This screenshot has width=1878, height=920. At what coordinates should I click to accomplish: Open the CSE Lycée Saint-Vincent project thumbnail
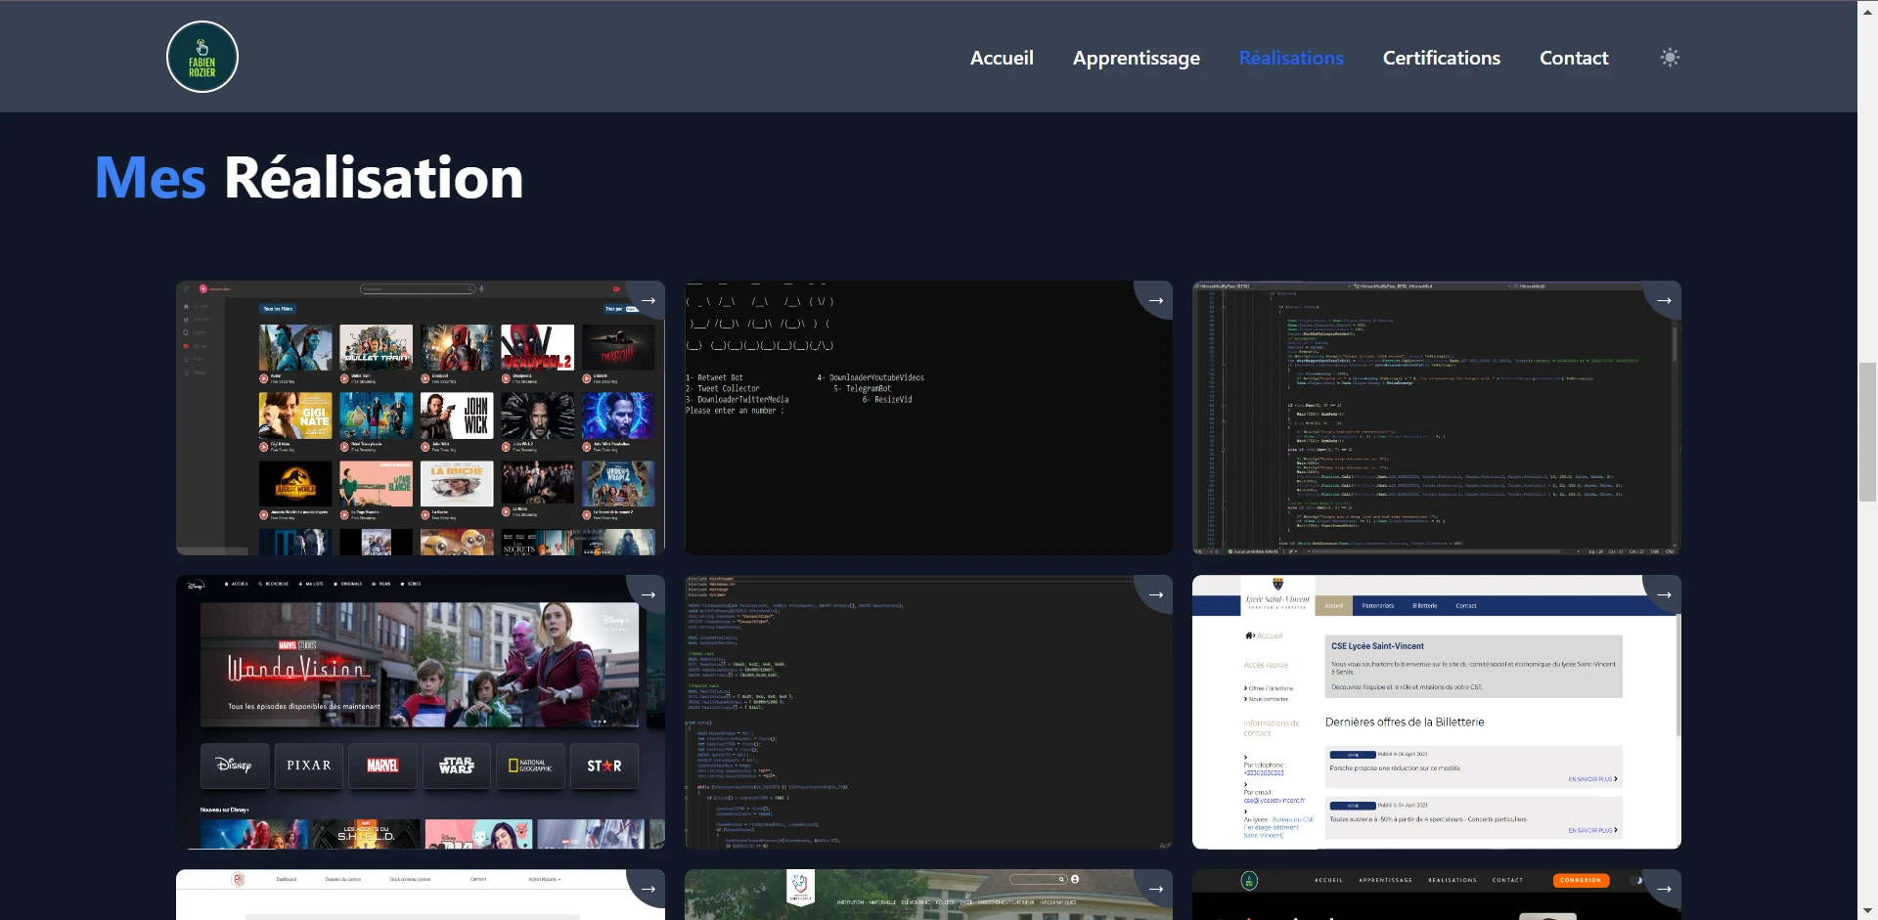[1437, 712]
